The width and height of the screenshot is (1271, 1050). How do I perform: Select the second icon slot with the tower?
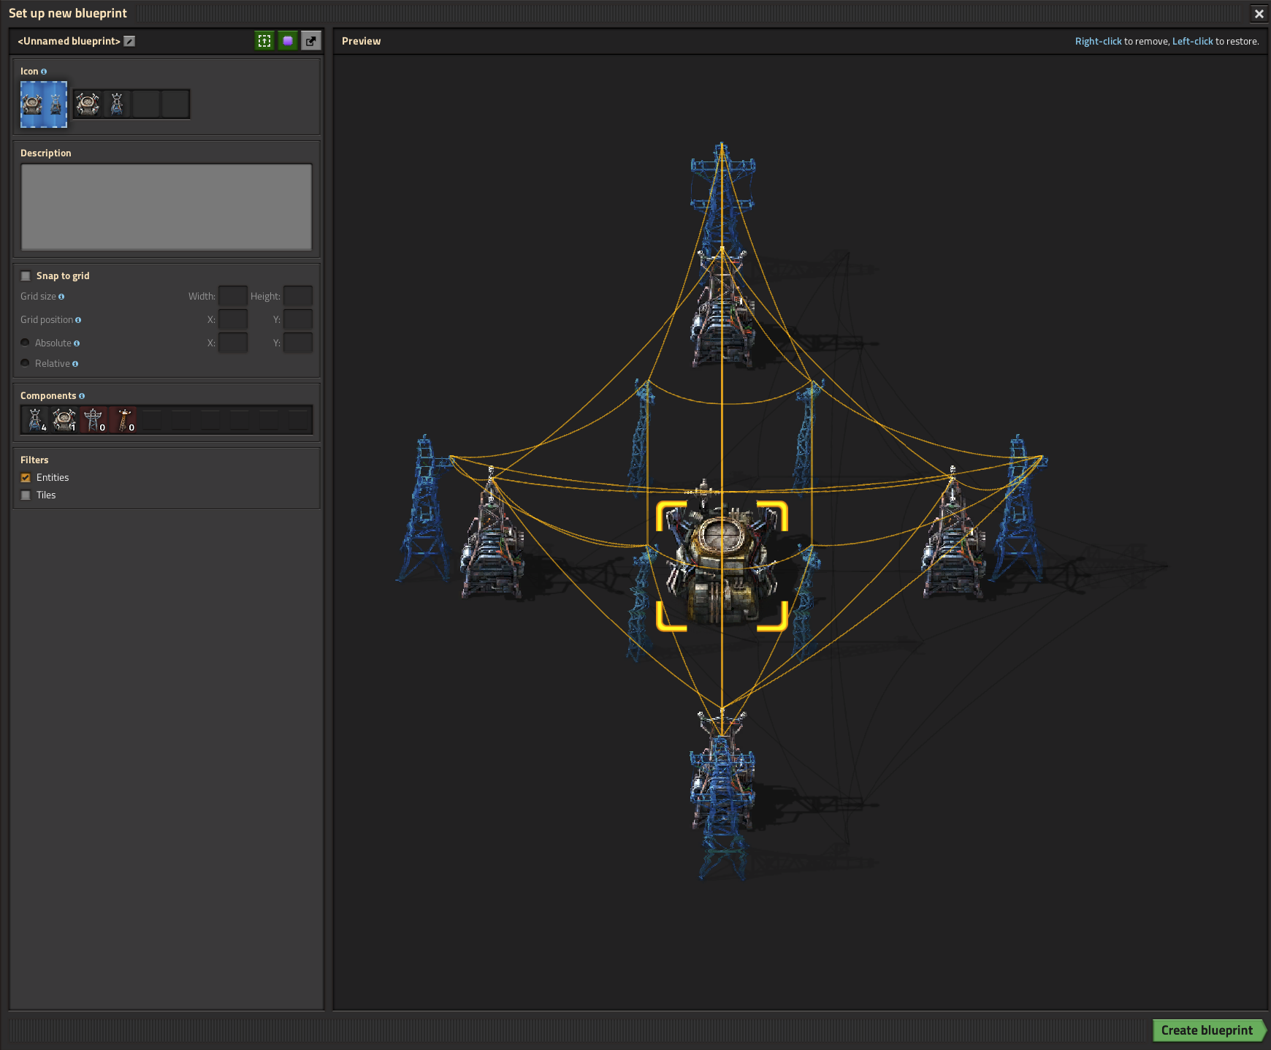[117, 104]
